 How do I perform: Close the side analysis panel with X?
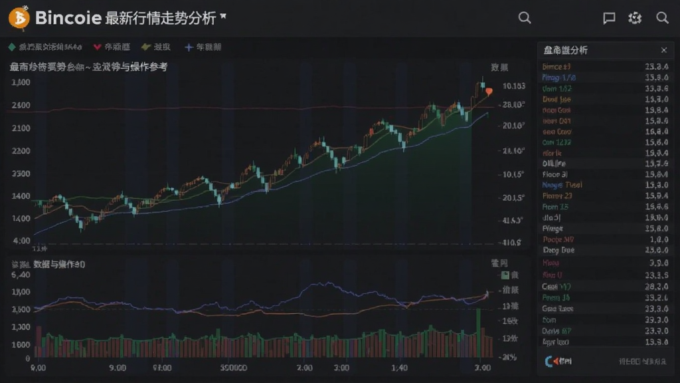(664, 51)
